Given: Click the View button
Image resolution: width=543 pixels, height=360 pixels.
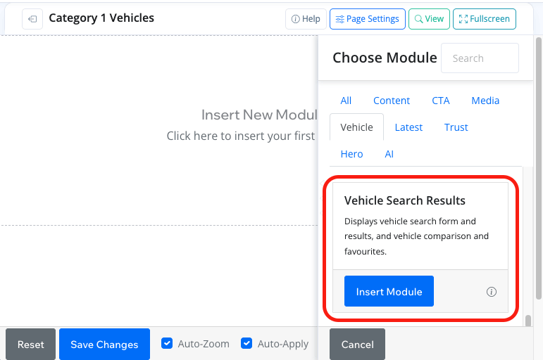Looking at the screenshot, I should click(429, 19).
